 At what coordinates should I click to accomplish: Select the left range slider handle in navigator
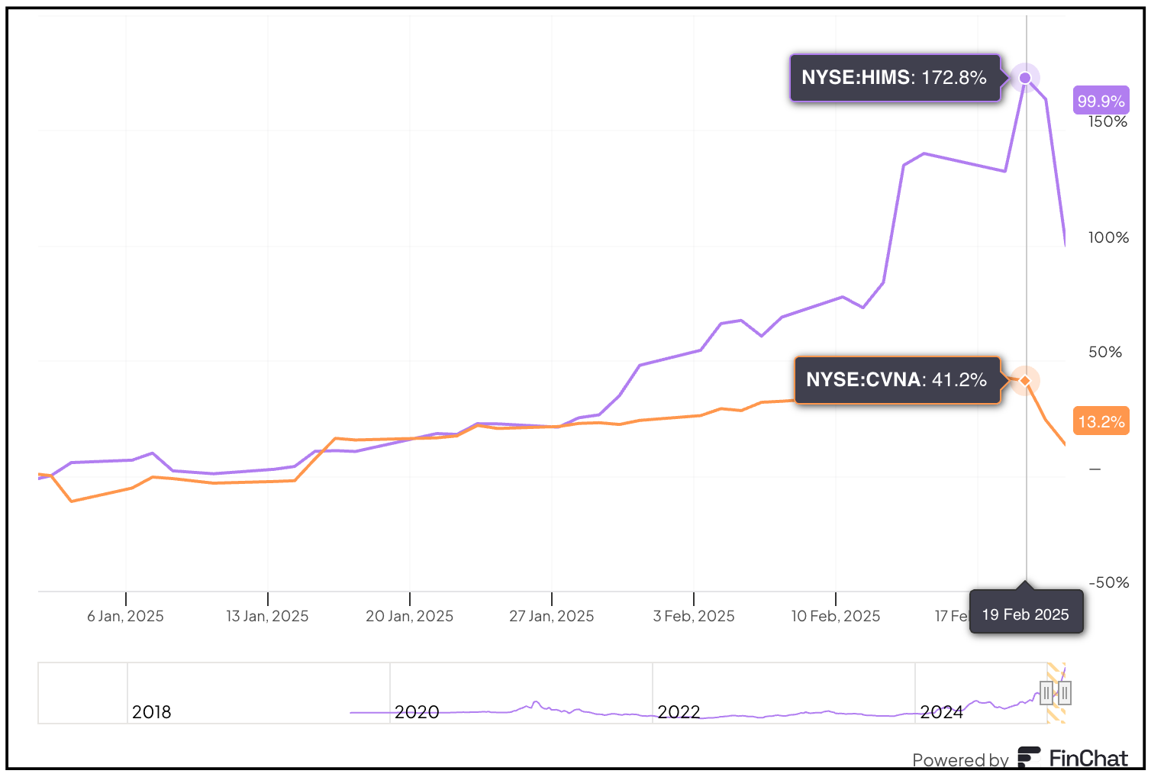coord(1046,693)
